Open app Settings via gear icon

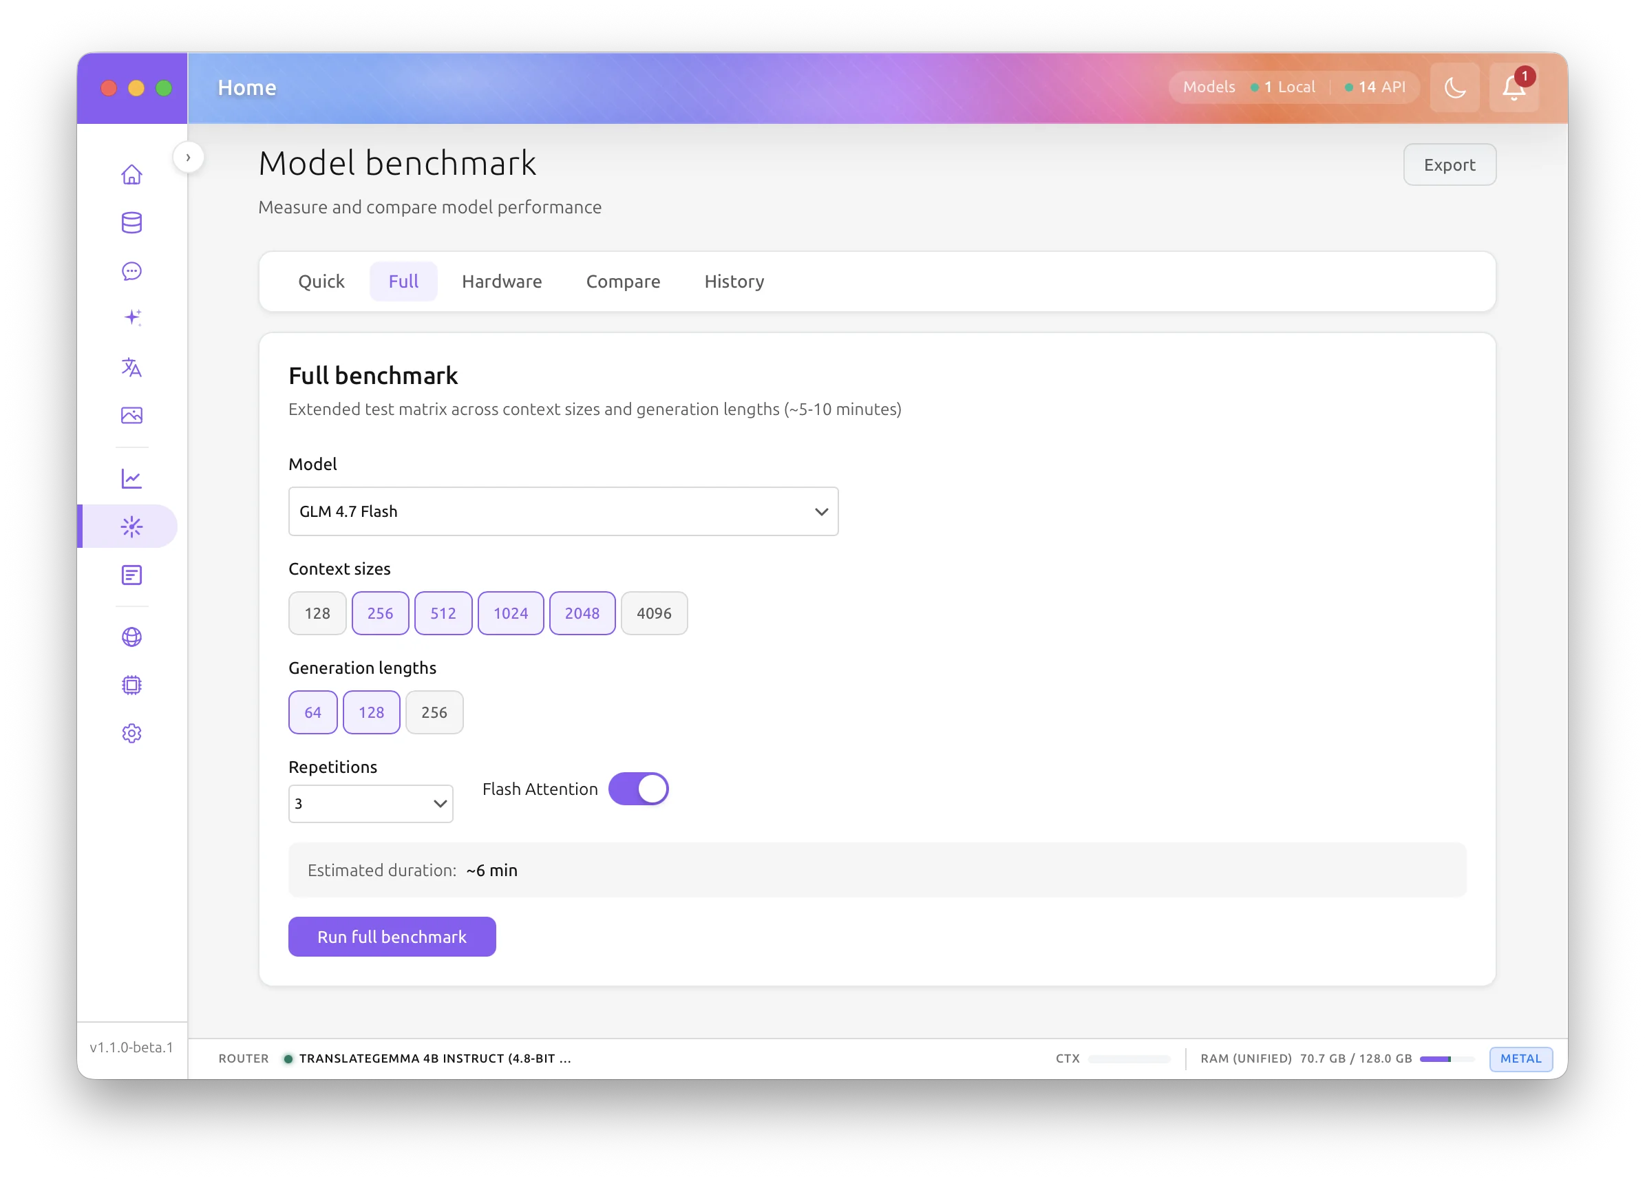click(131, 733)
